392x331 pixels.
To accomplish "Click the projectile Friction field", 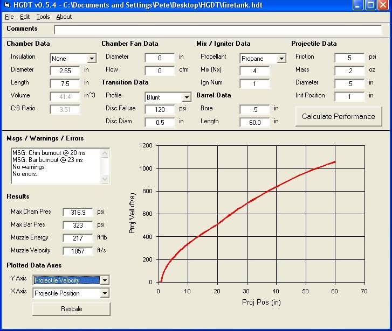I will pos(349,58).
